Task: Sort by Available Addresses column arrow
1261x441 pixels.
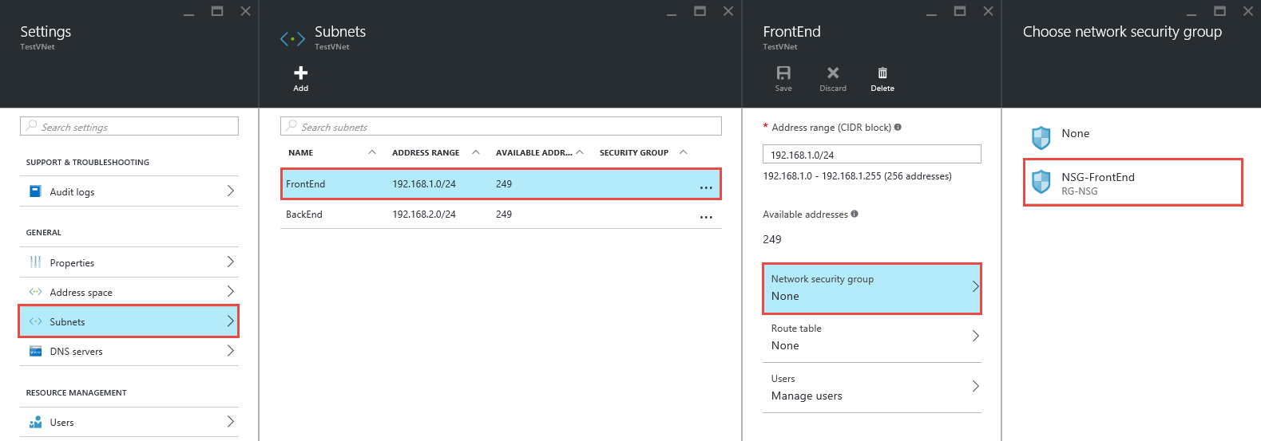Action: coord(580,152)
